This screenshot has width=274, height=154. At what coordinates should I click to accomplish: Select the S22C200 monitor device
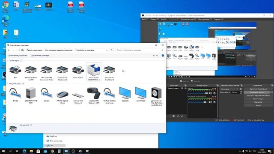[125, 94]
